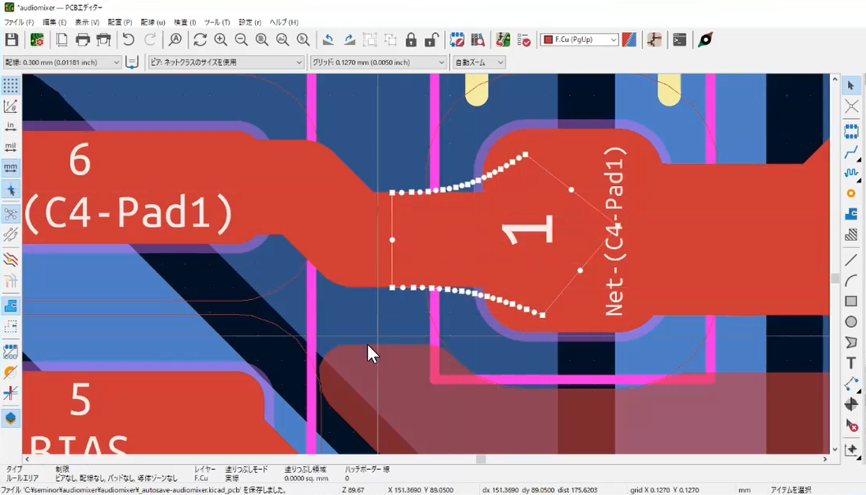
Task: Open the F.Cu layer selector dropdown
Action: pos(612,39)
